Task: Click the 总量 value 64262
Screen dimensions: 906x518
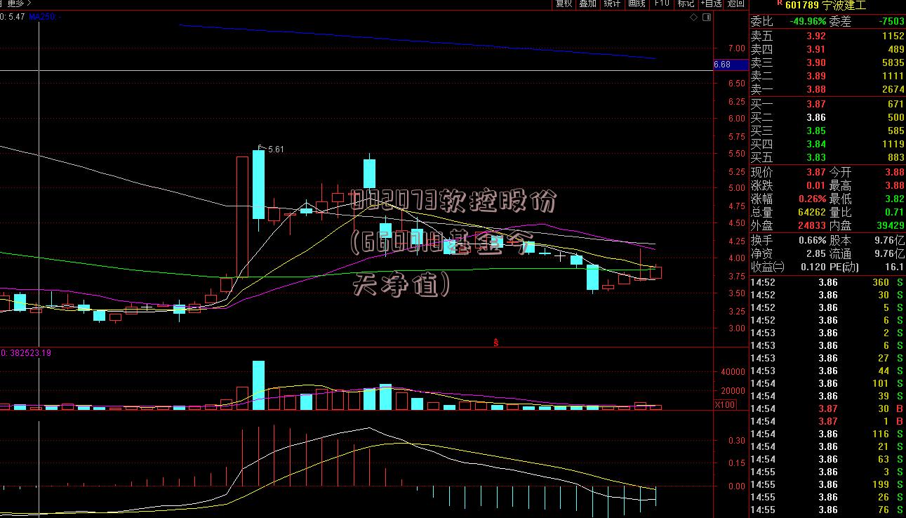Action: (x=812, y=212)
